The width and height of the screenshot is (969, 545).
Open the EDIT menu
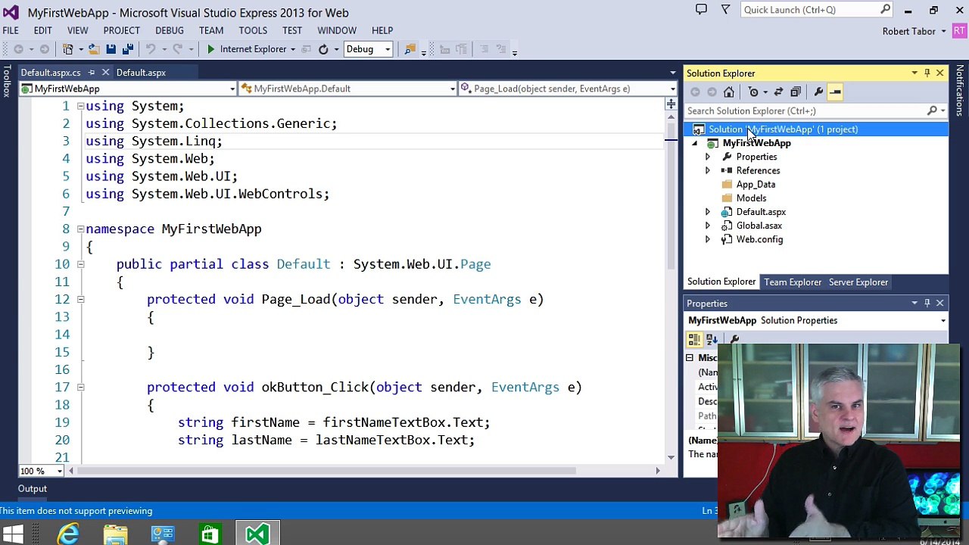[42, 30]
